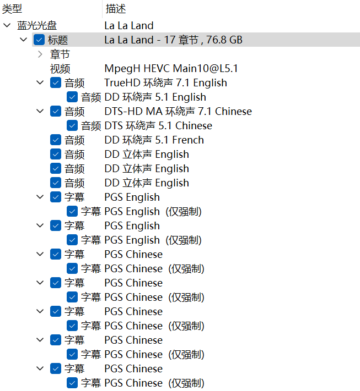Uncheck the first PGS Chinese subtitle checkbox
Viewport: 360px width, 391px height.
pos(56,255)
